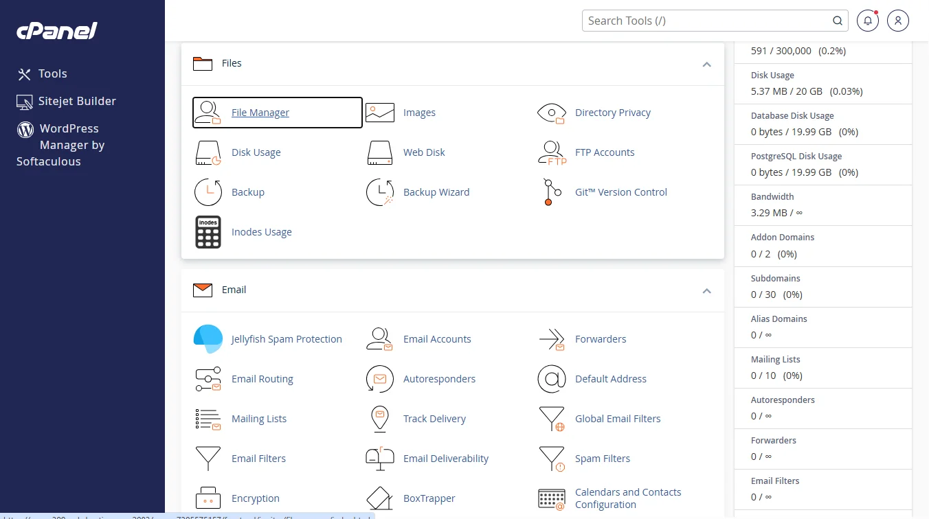Open the Backup link text
The image size is (929, 519).
point(248,192)
